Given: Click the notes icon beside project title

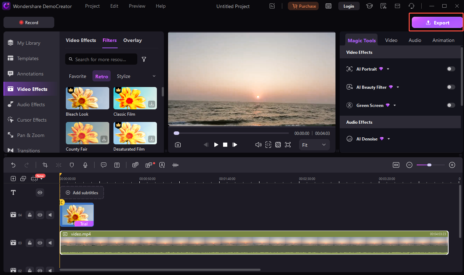Looking at the screenshot, I should tap(272, 6).
